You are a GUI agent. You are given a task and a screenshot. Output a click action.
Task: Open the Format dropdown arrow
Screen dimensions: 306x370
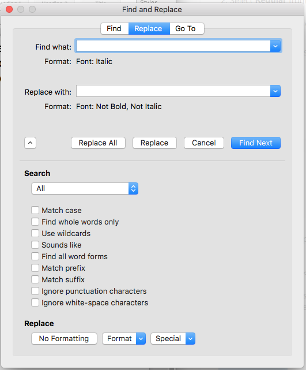pos(141,339)
